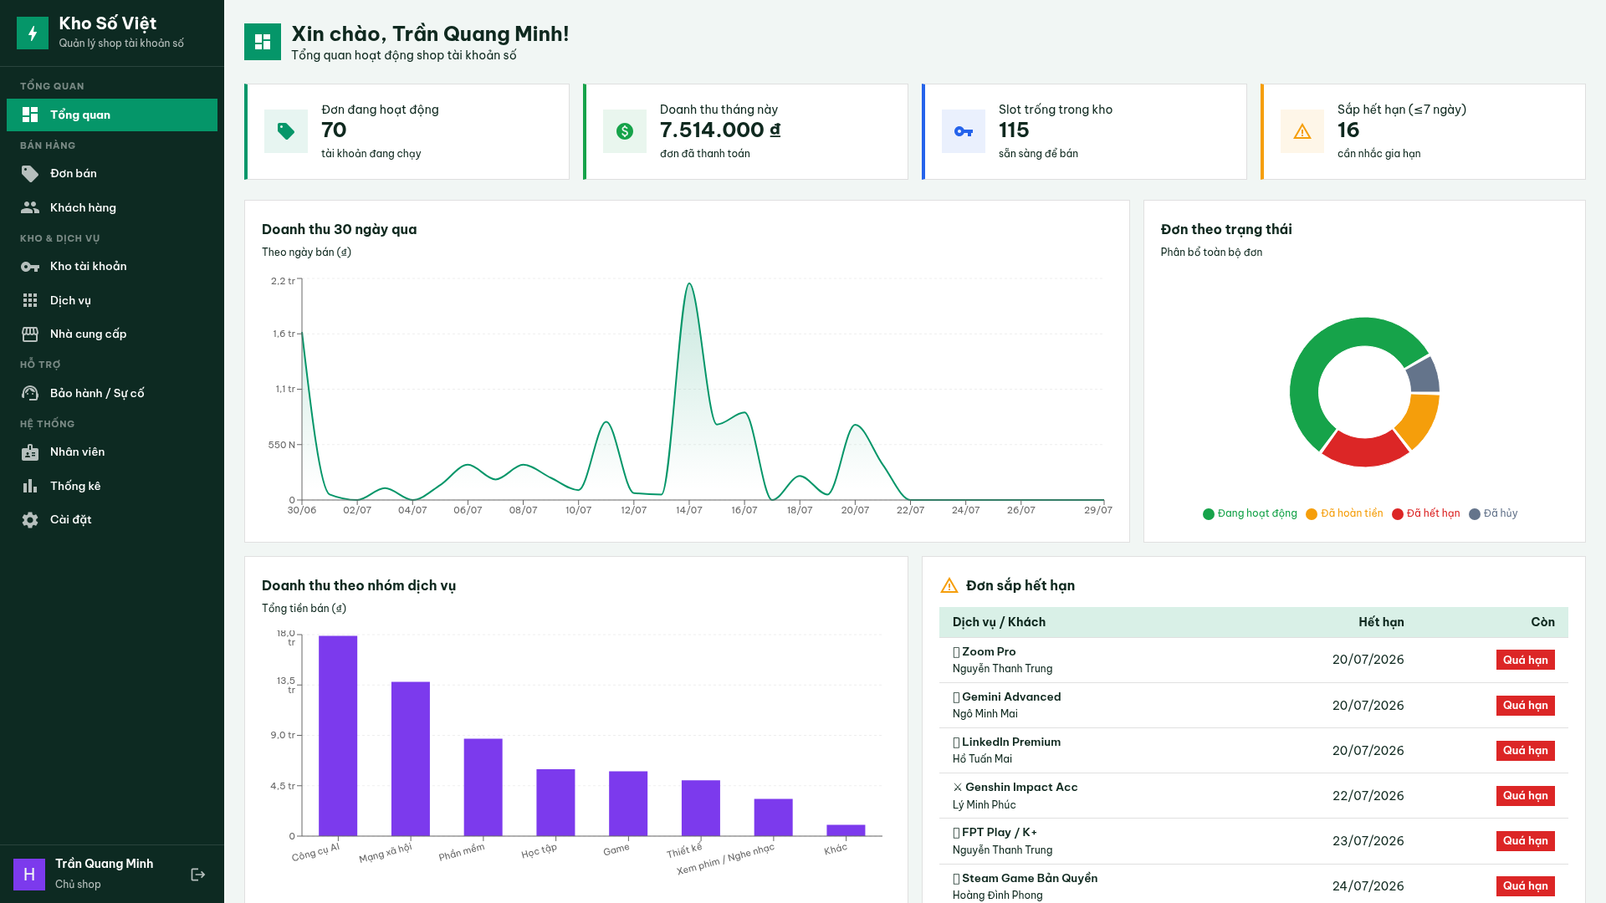The width and height of the screenshot is (1606, 903).
Task: Open Nhân viên badge icon
Action: (30, 452)
